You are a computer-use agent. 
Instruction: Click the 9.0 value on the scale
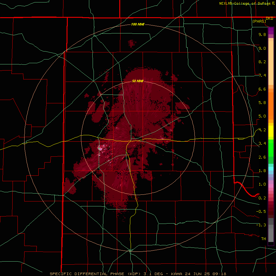(262, 48)
